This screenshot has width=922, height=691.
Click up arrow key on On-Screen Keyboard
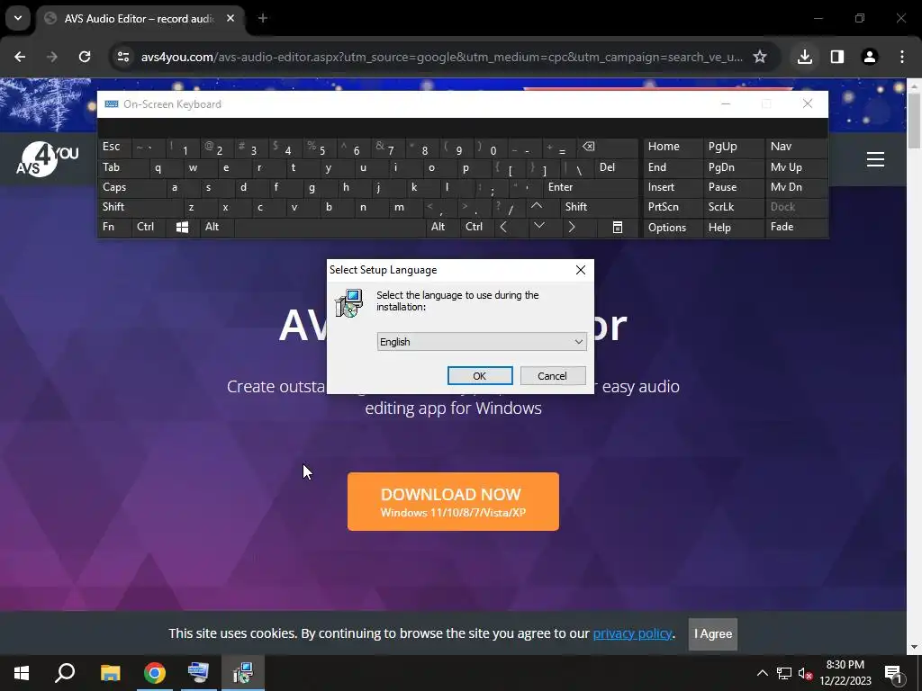[x=537, y=207]
